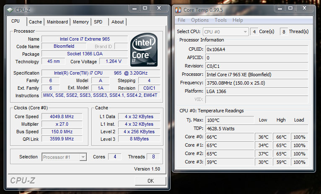Click the Bus Speed value '150.0 MHz'
Screen dimensions: 321x194
pos(62,132)
